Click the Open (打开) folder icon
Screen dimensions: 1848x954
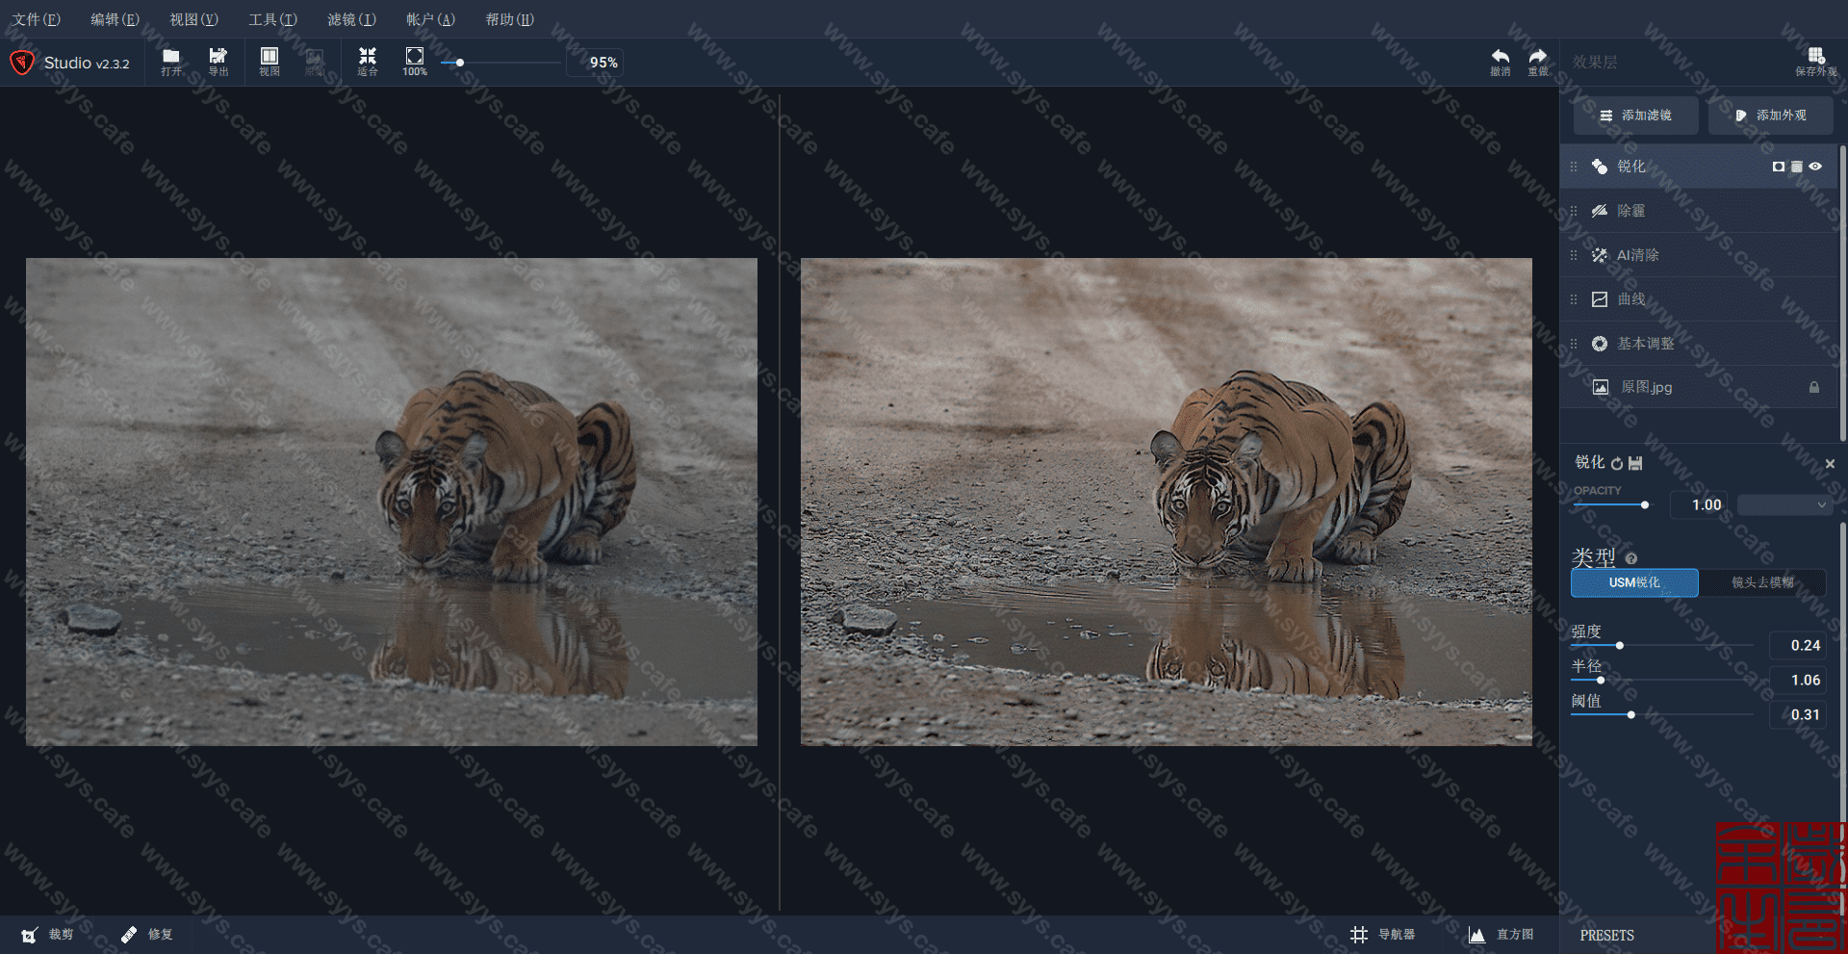click(171, 61)
